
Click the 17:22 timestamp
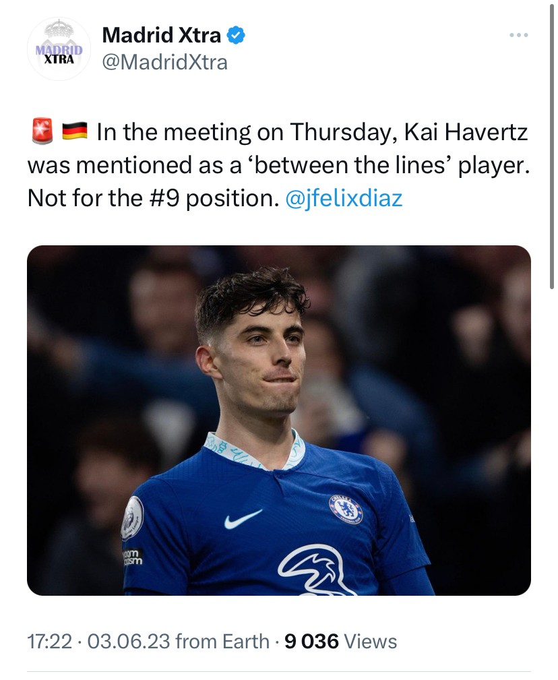coord(49,642)
